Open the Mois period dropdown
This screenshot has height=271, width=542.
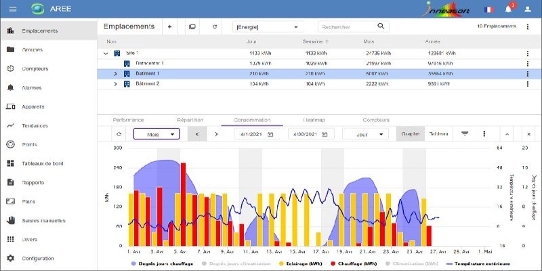pos(157,134)
